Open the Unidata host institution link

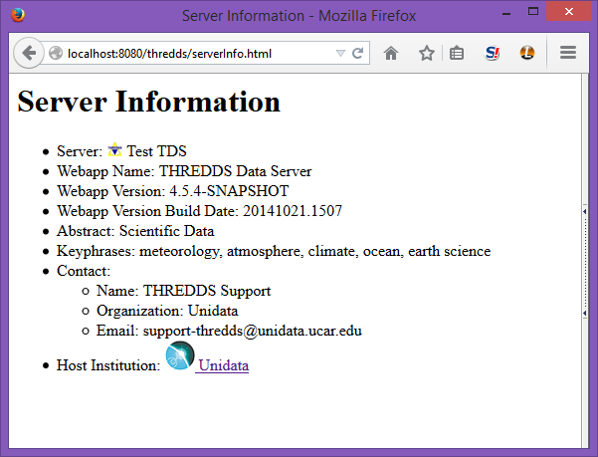(x=223, y=365)
